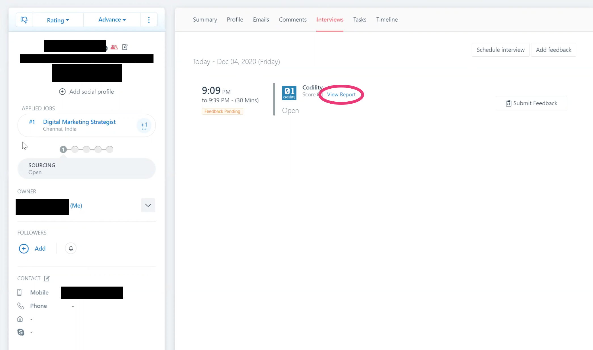Click the red duplicate candidates icon

114,47
